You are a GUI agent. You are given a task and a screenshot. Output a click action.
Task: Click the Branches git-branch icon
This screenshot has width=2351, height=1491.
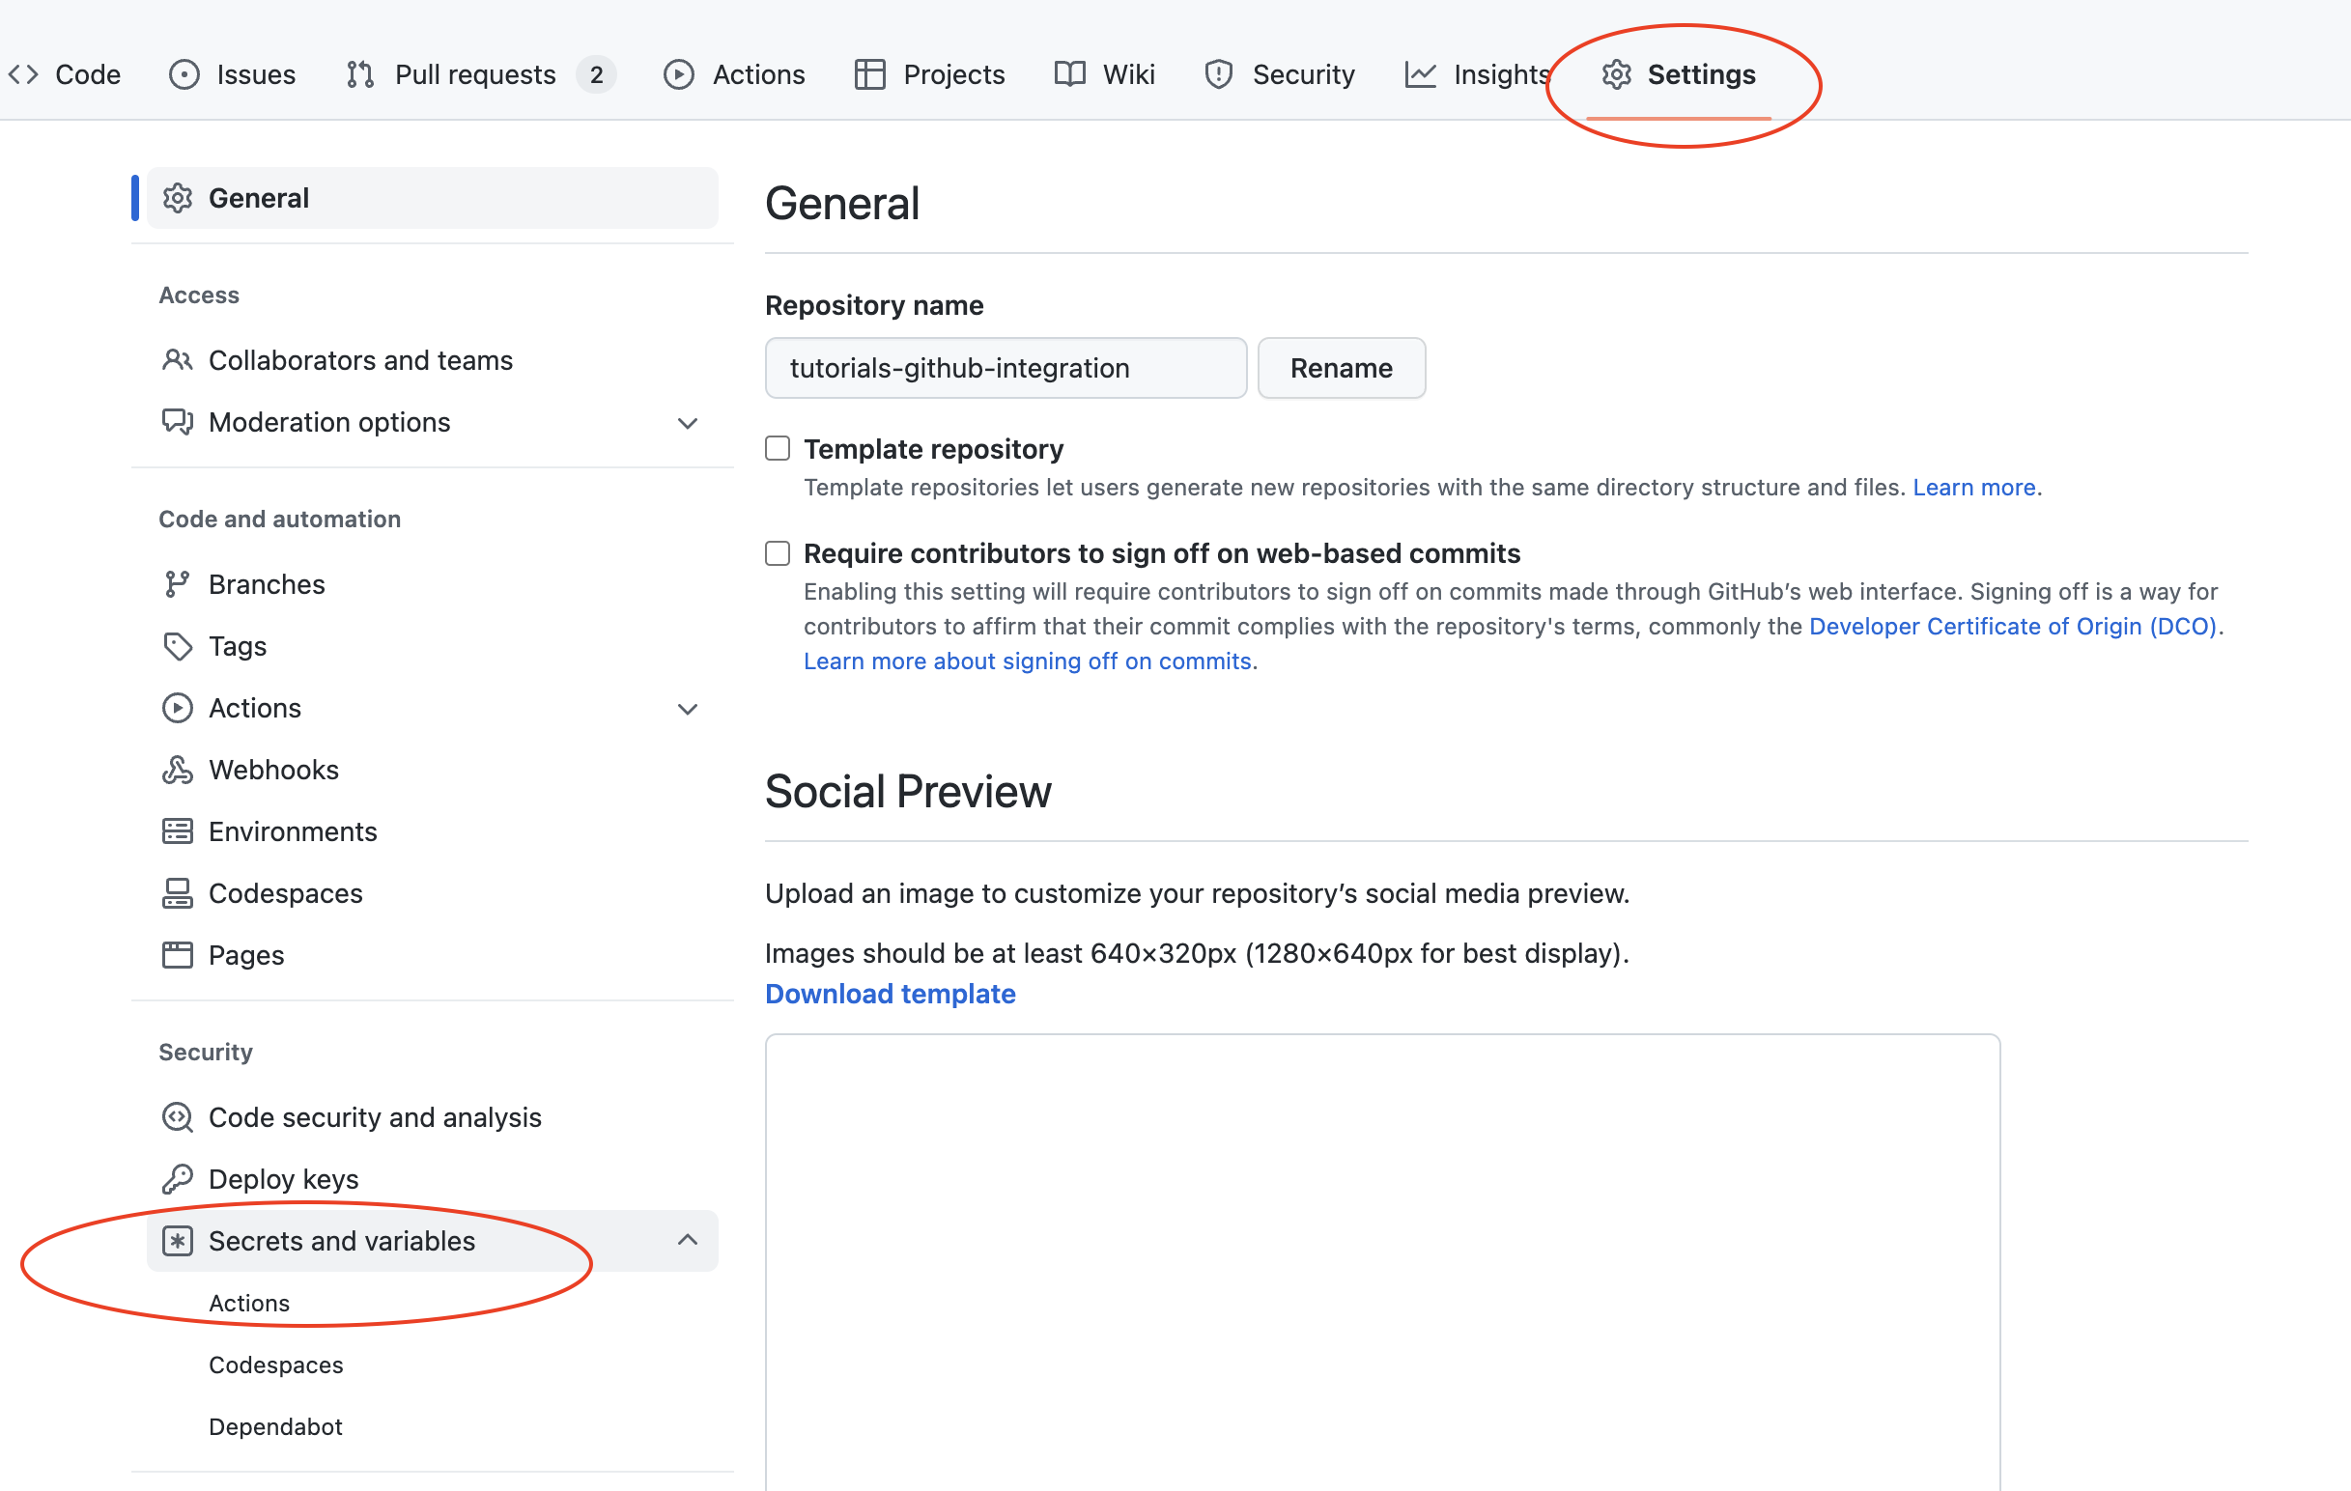pos(177,584)
